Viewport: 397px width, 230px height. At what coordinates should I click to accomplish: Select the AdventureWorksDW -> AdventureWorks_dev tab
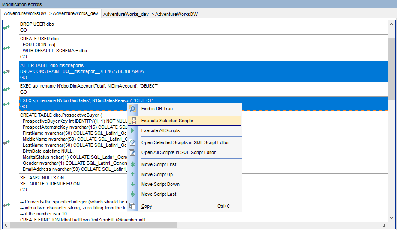click(x=51, y=14)
